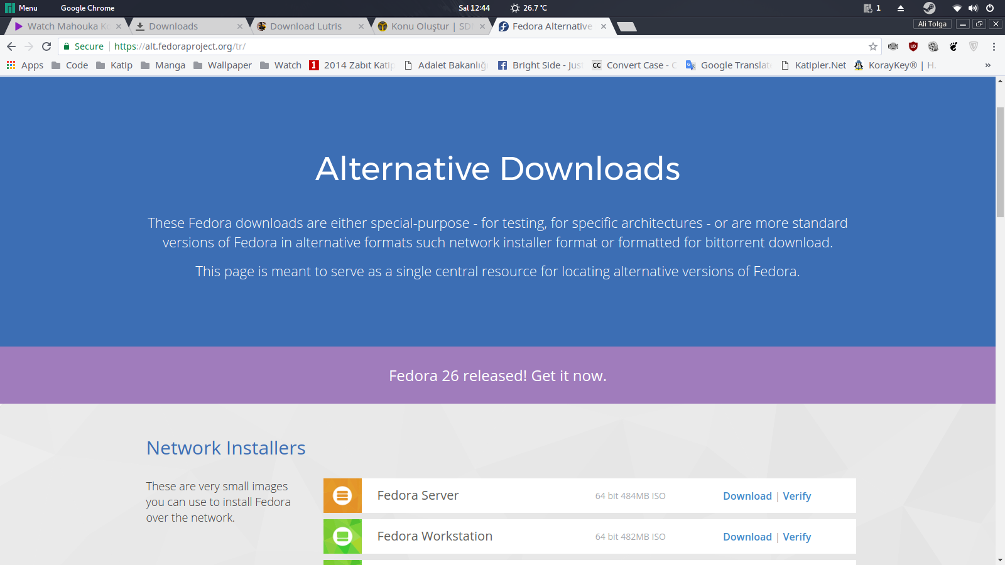This screenshot has width=1005, height=565.
Task: Click the Fedora Server orange icon
Action: coord(342,496)
